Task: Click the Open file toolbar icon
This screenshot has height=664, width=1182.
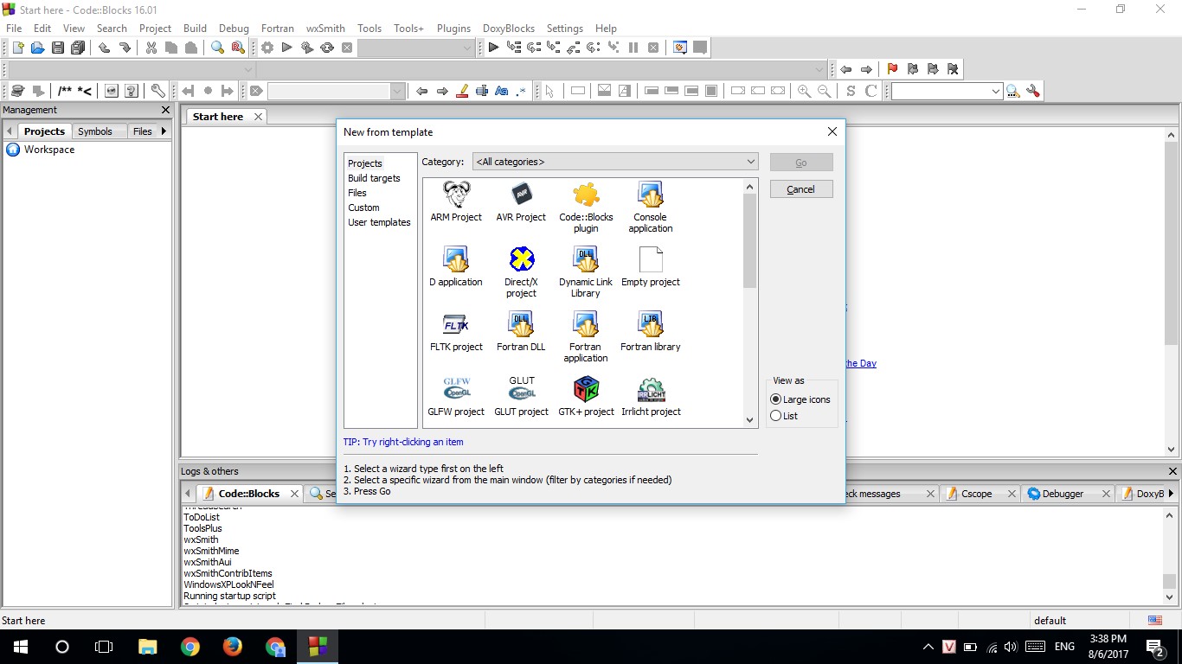Action: click(37, 48)
